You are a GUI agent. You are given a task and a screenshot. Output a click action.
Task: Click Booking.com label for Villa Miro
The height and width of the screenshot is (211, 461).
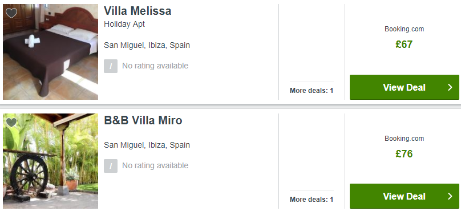click(x=405, y=139)
